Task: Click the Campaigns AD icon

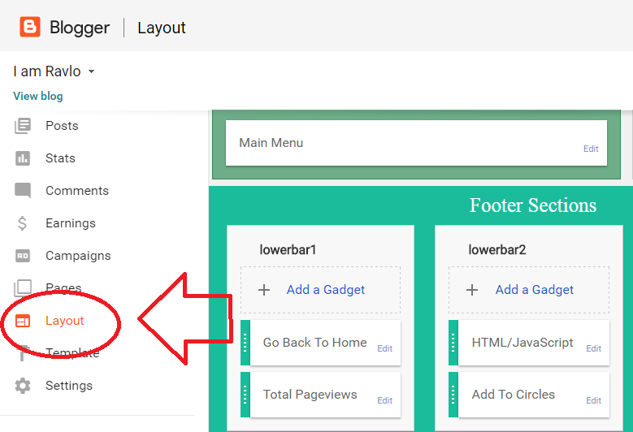Action: click(x=23, y=256)
